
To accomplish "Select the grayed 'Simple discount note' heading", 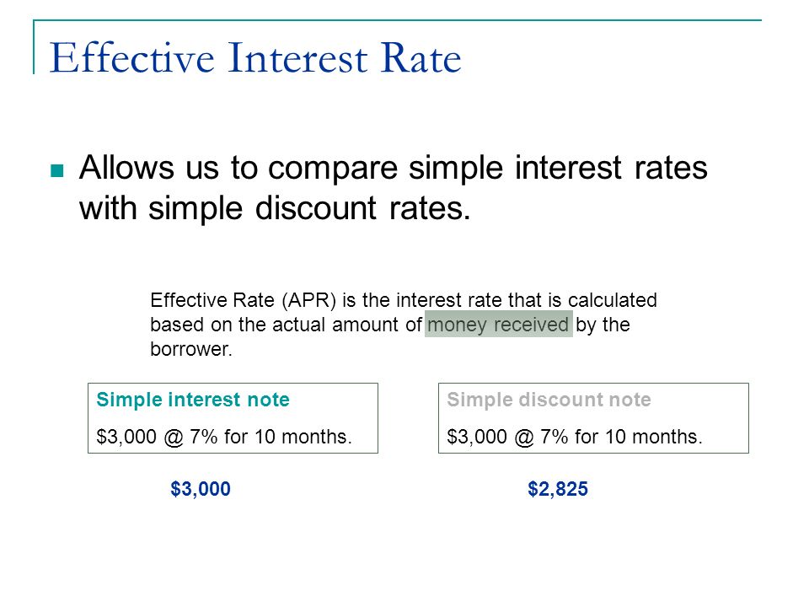I will tap(549, 400).
